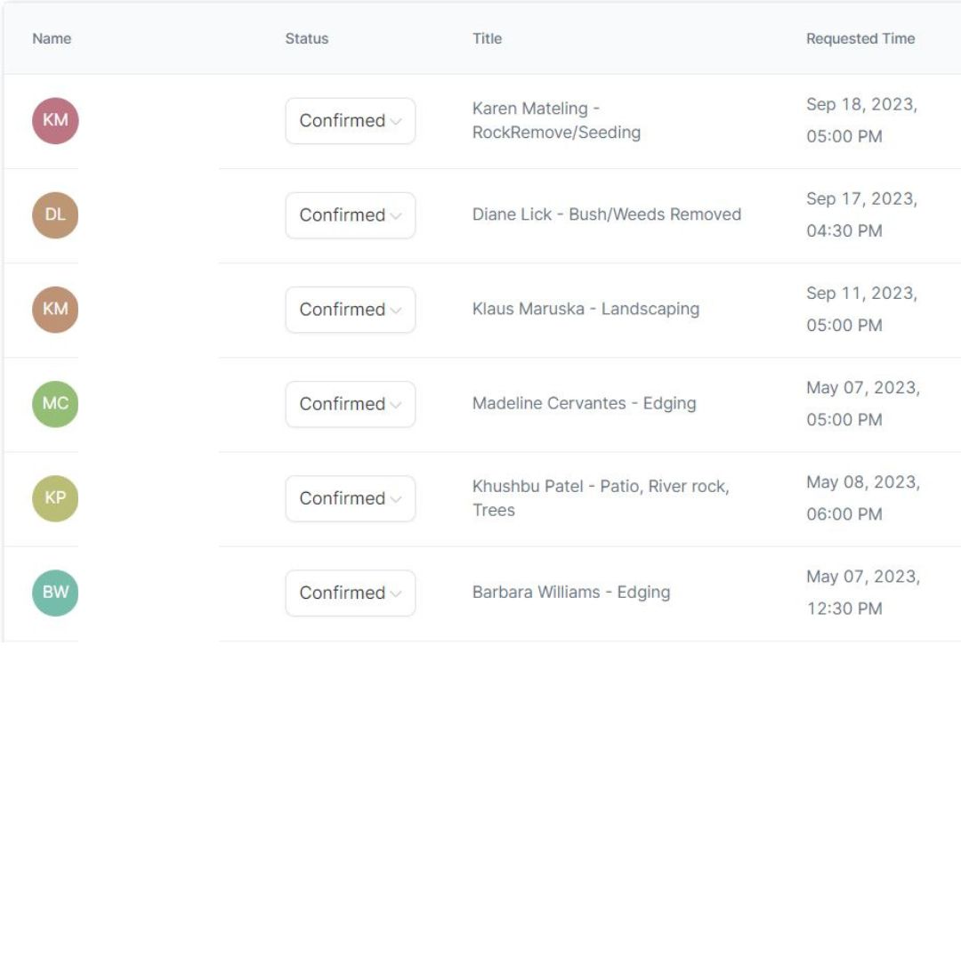Expand status dropdown for Klaus Maruska
The image size is (961, 961).
(x=350, y=310)
